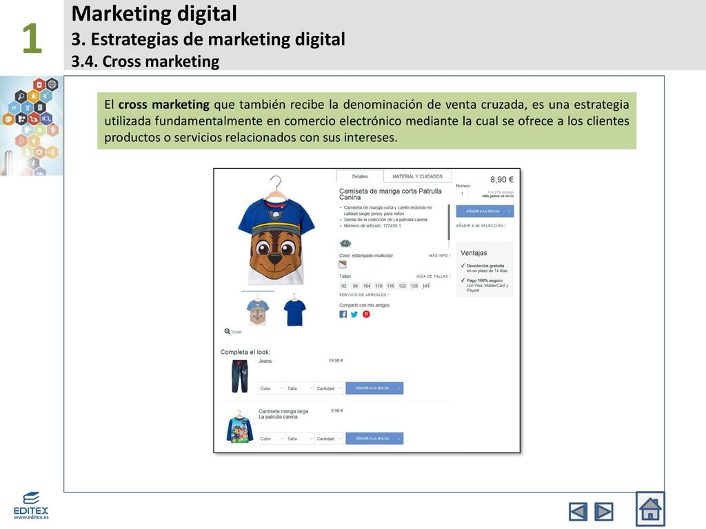Click the 'Completa el look:' heading
This screenshot has height=529, width=706.
click(245, 352)
